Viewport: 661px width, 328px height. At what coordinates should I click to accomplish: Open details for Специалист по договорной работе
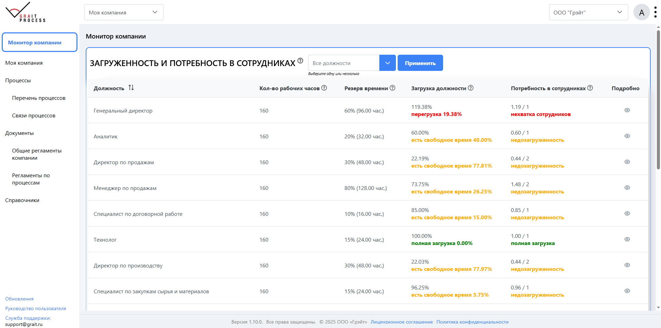[627, 213]
